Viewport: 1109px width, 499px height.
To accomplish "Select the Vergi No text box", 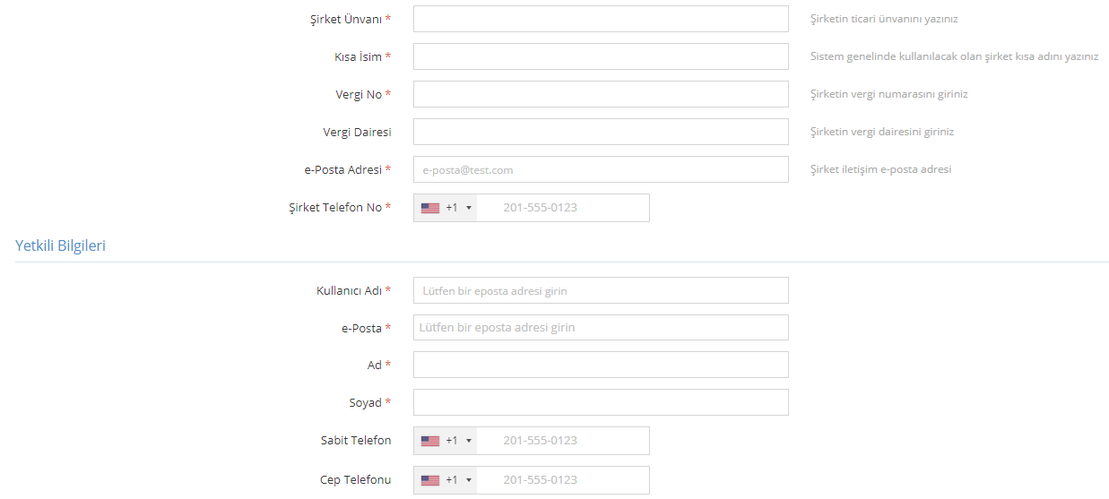I will click(601, 94).
